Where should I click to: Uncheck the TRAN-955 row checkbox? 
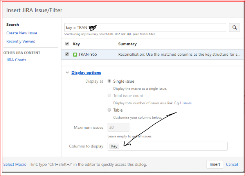[x=67, y=54]
